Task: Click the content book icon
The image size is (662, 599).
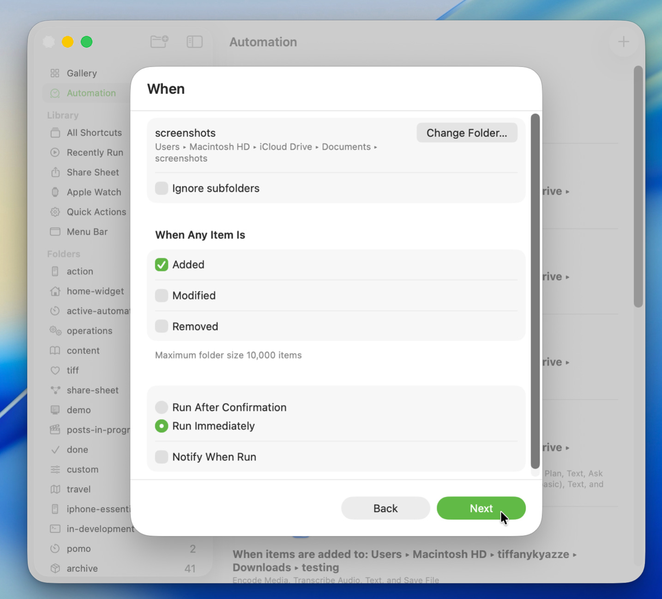Action: [55, 350]
